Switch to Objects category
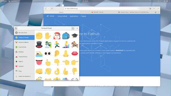 click(x=24, y=62)
